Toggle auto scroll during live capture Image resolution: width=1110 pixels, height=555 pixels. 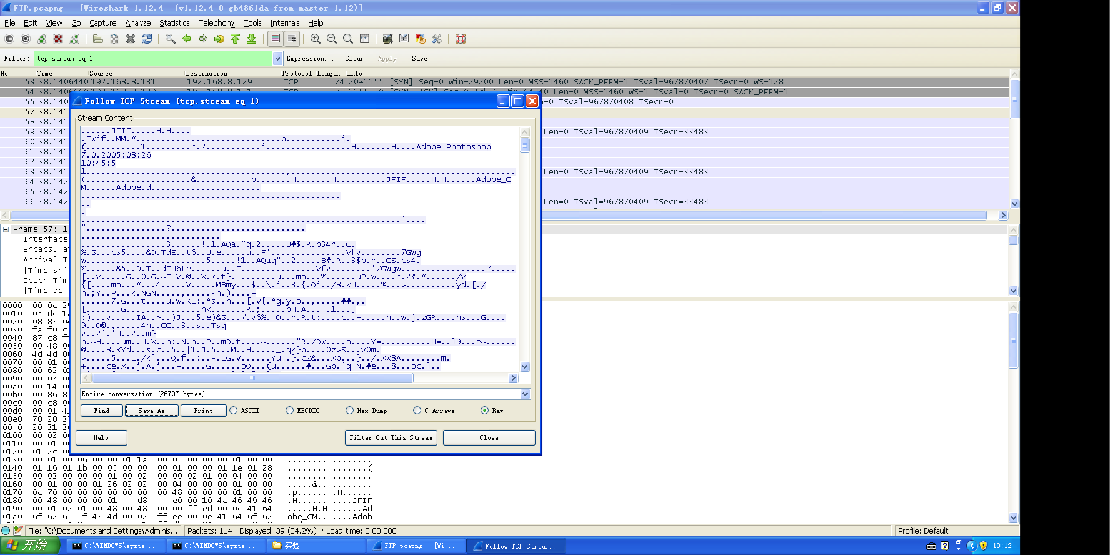(292, 39)
